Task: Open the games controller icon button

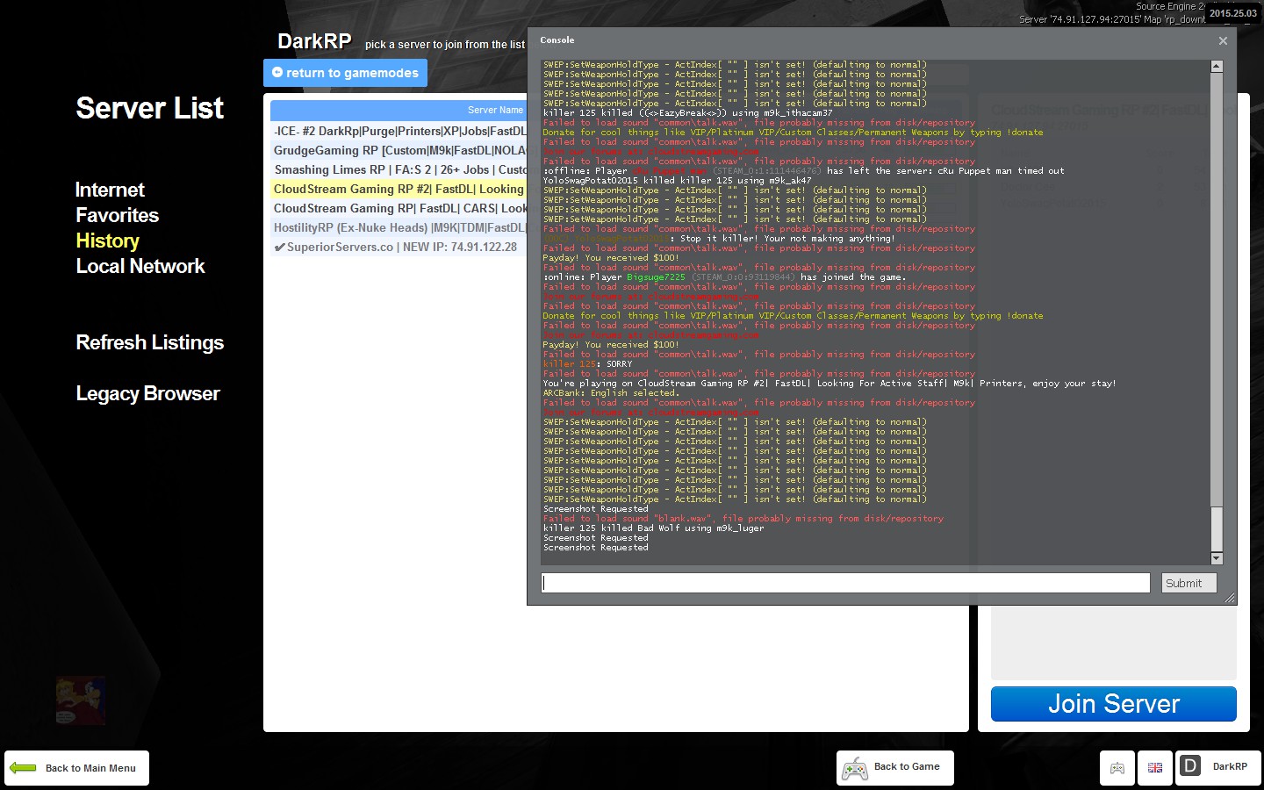Action: coord(1117,768)
